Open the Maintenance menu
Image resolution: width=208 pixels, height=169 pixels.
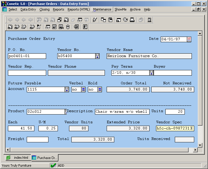[102, 9]
